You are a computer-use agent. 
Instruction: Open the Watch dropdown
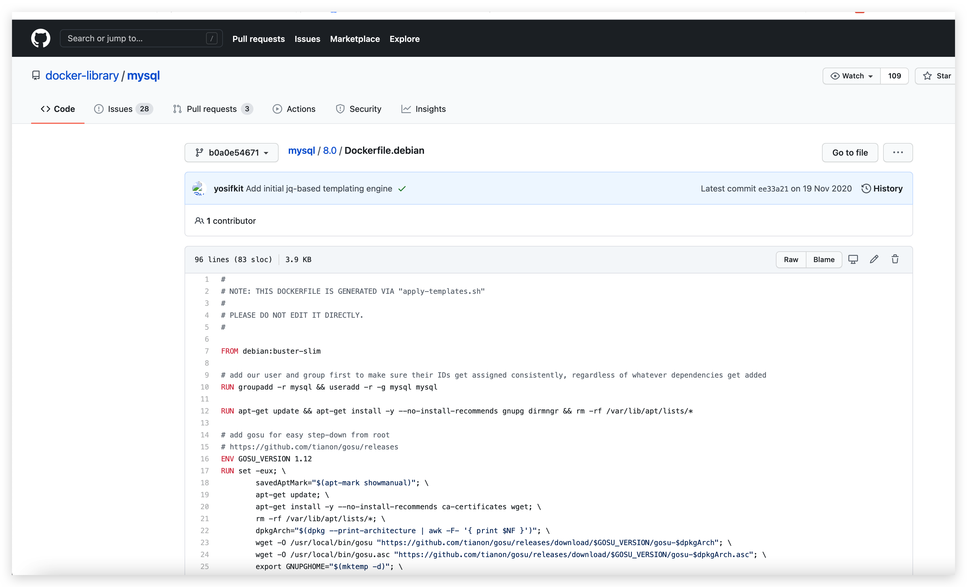coord(851,76)
